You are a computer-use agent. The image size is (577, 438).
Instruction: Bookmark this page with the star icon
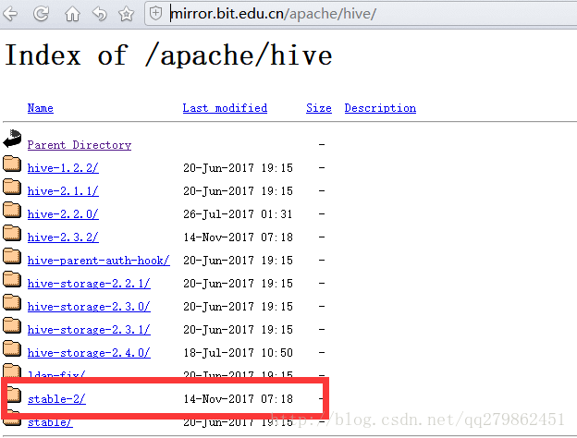[126, 14]
